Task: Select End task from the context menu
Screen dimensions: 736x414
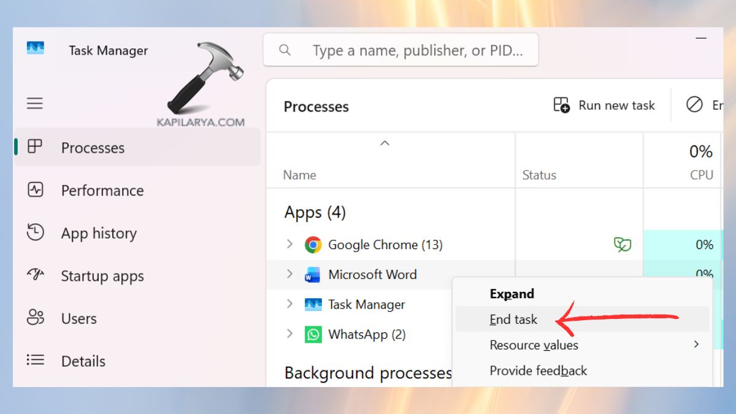Action: (513, 319)
